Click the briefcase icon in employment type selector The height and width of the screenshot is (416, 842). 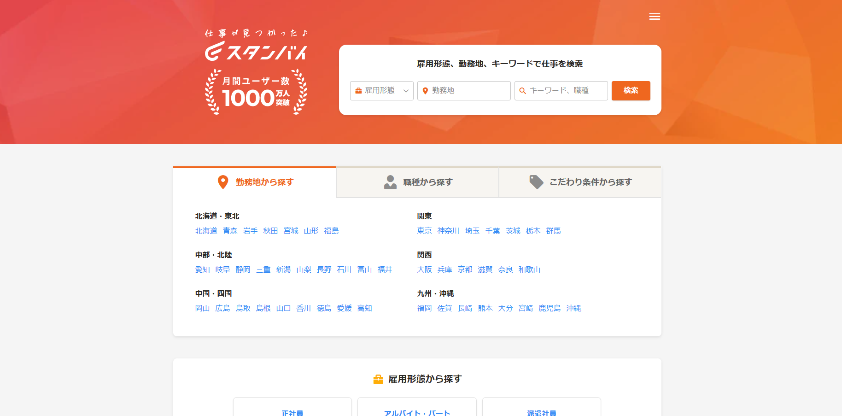(358, 91)
